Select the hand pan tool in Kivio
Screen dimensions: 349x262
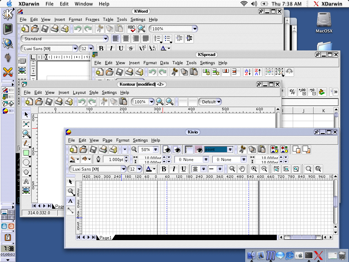click(x=242, y=169)
